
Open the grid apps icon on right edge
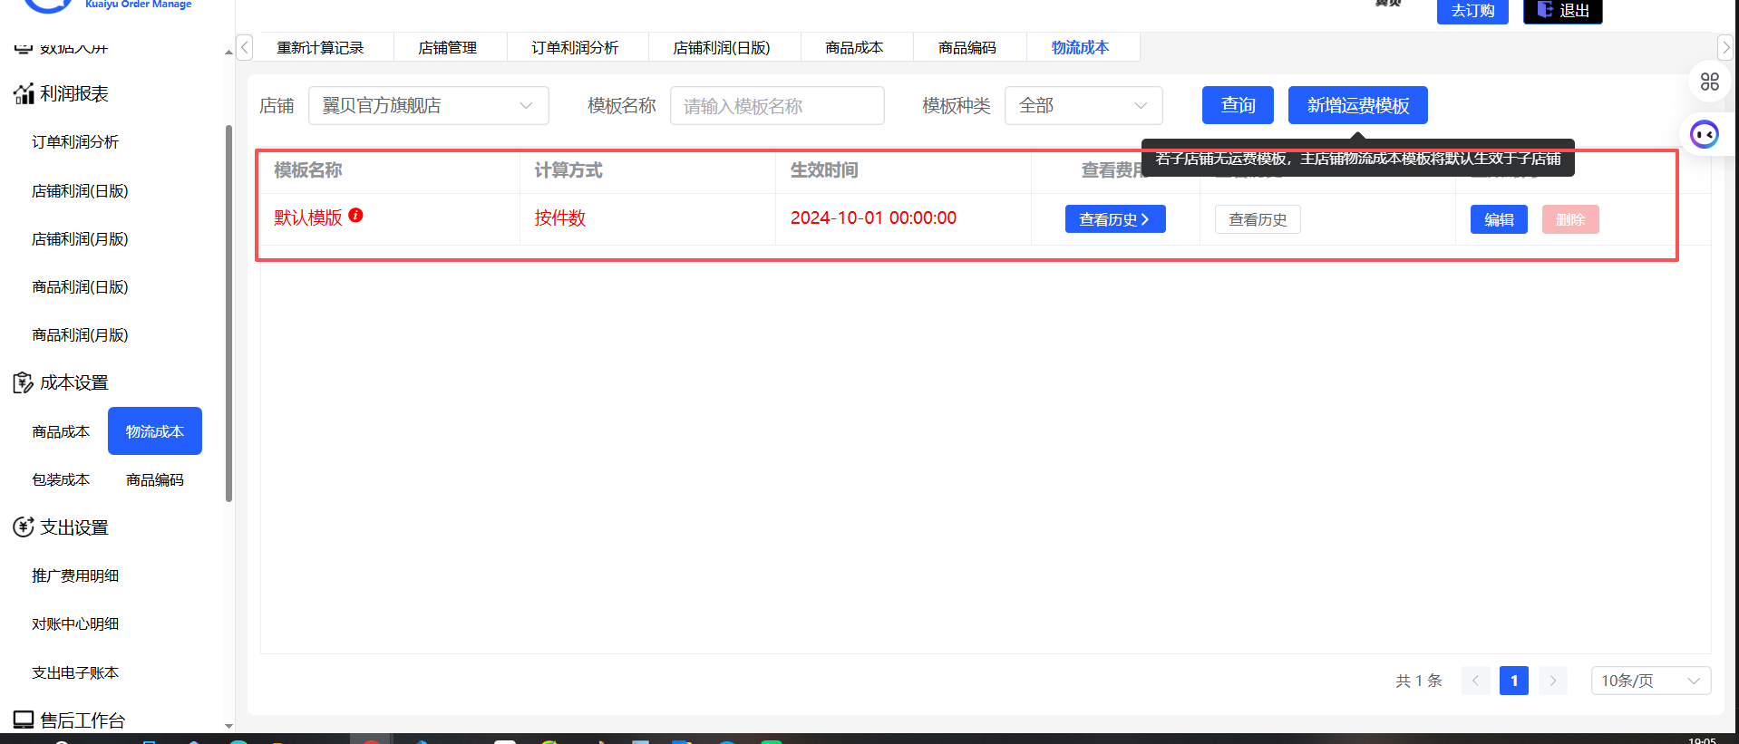coord(1709,82)
